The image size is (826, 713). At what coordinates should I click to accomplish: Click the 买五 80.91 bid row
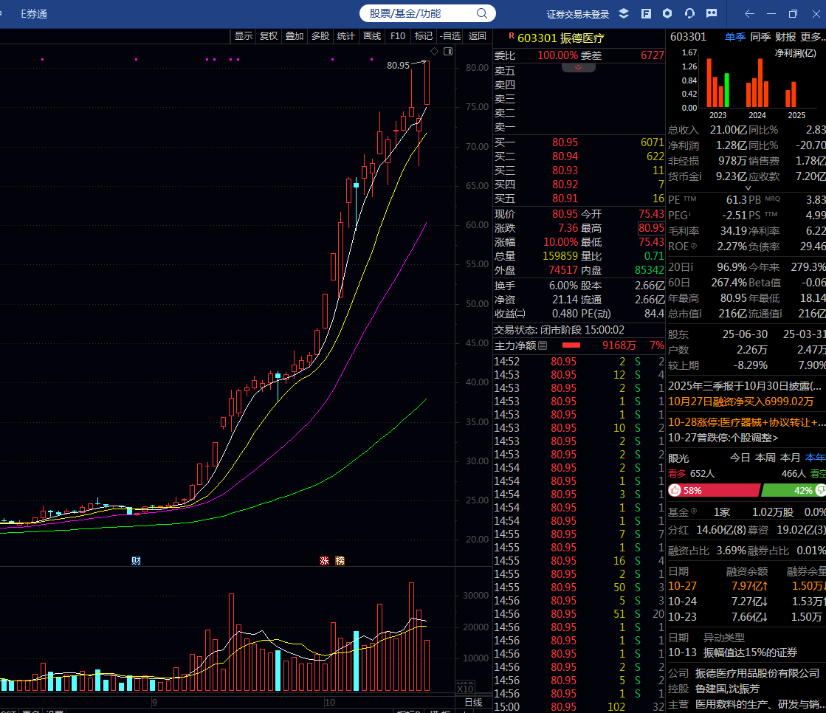tap(579, 199)
